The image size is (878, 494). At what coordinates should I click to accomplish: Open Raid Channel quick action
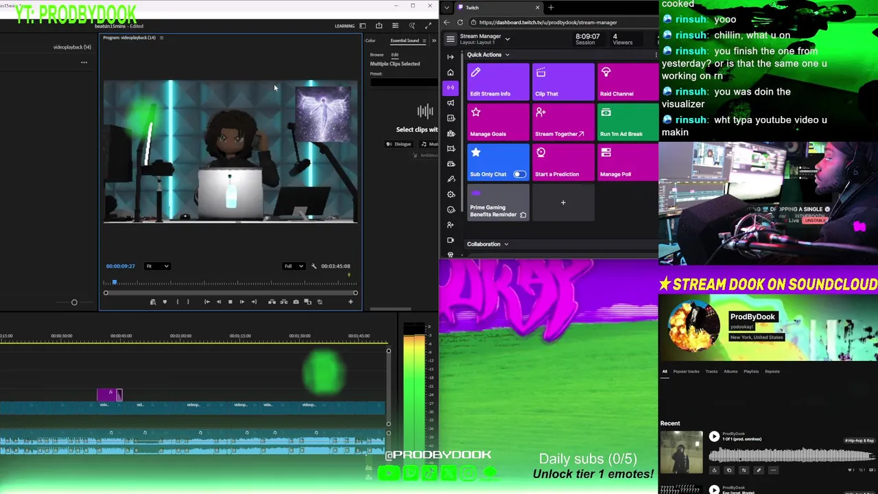pyautogui.click(x=628, y=82)
